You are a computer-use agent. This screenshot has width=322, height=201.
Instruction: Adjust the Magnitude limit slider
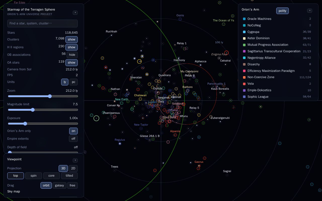tap(43, 110)
